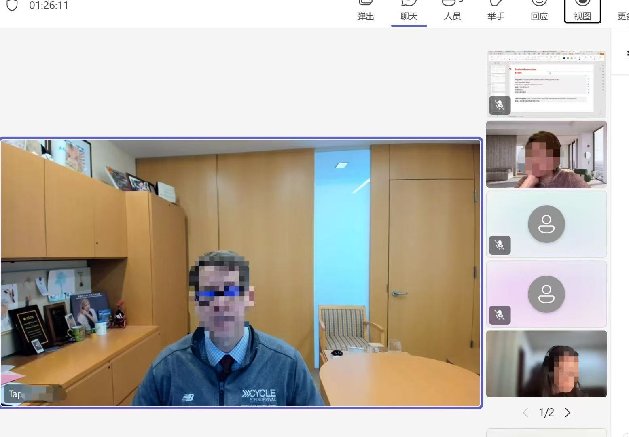Click muted mic icon on the light green tile

pyautogui.click(x=500, y=245)
